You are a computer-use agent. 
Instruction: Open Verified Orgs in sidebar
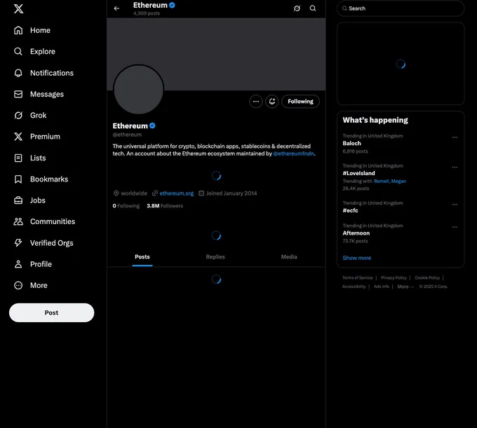click(x=43, y=243)
